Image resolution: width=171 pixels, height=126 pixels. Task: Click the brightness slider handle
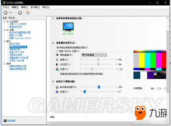point(98,59)
